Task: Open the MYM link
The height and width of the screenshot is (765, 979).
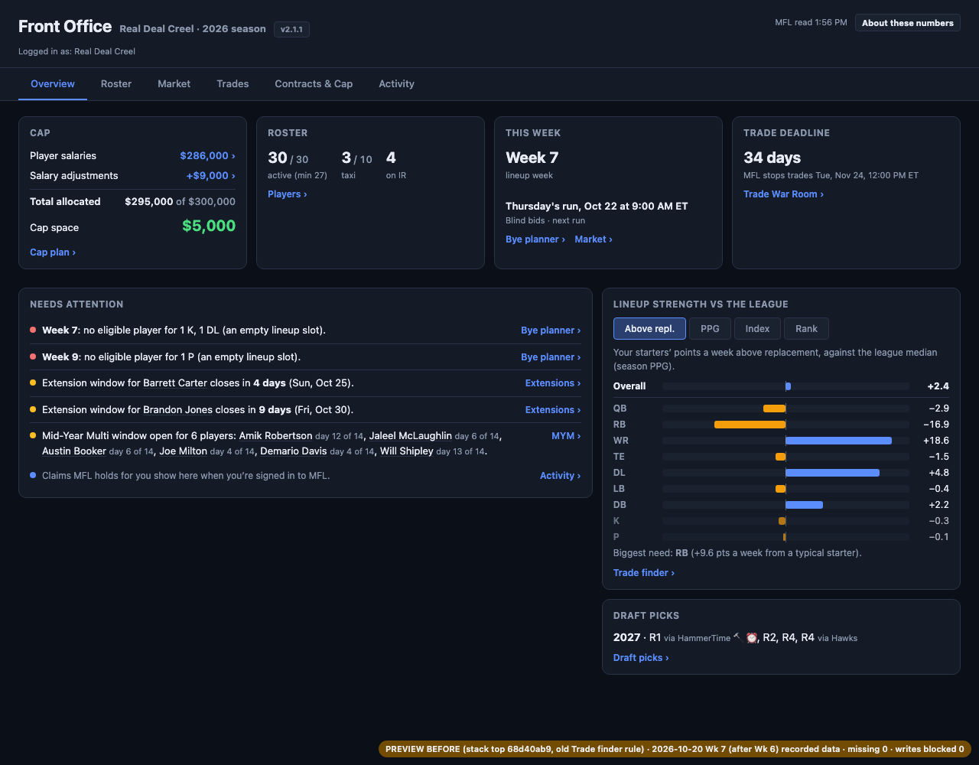Action: [x=566, y=435]
